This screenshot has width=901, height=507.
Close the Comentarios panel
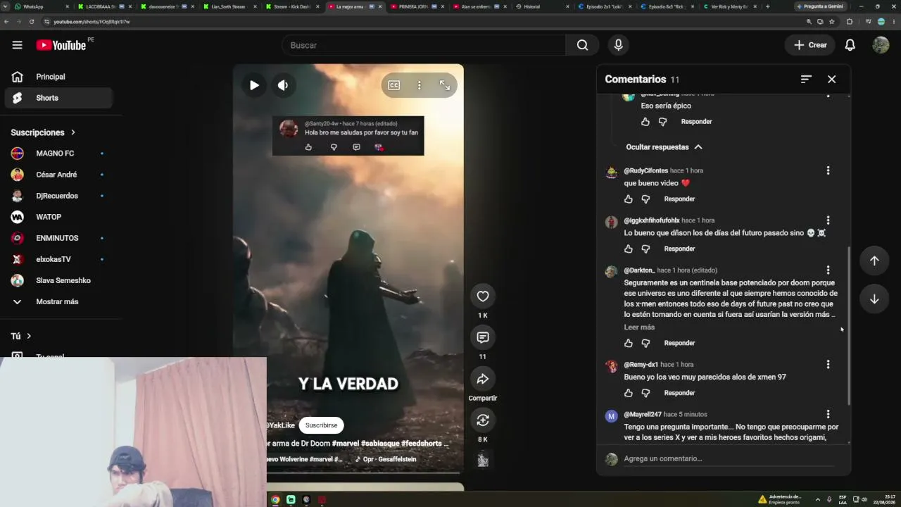coord(831,80)
